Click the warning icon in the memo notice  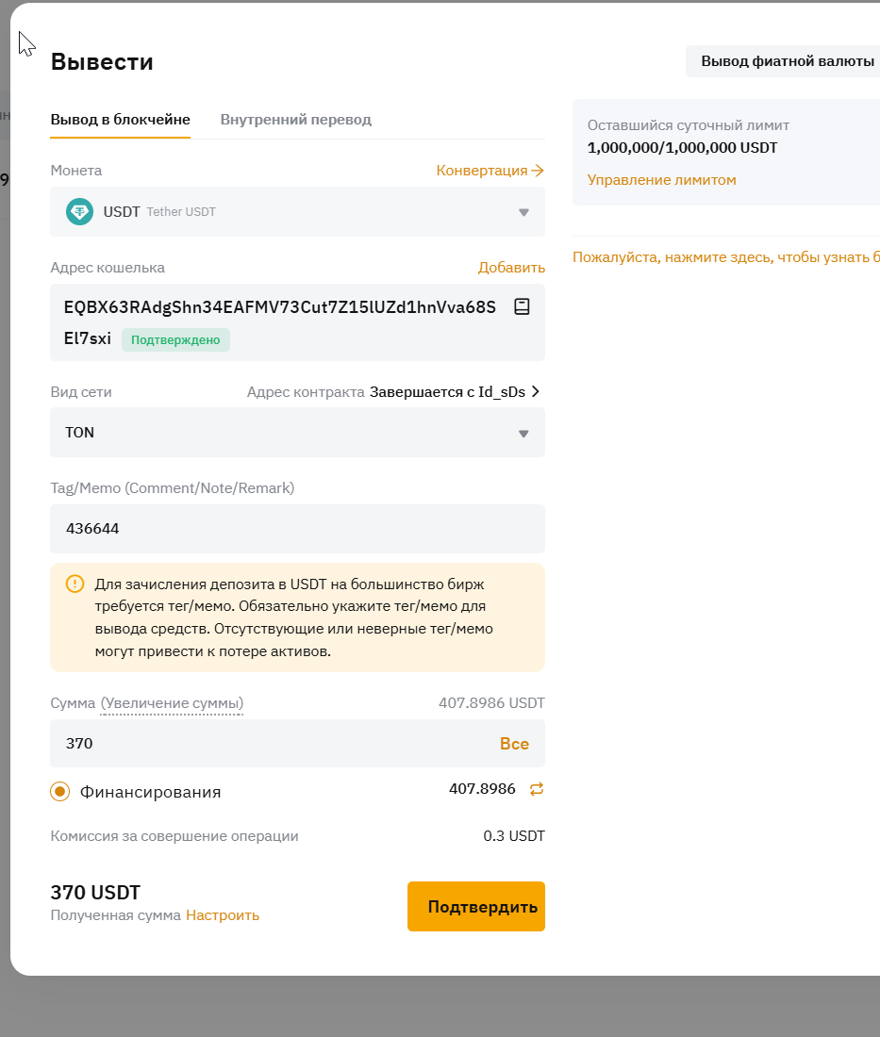pos(75,584)
